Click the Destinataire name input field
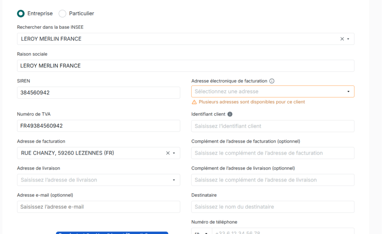Image resolution: width=382 pixels, height=234 pixels. (273, 207)
